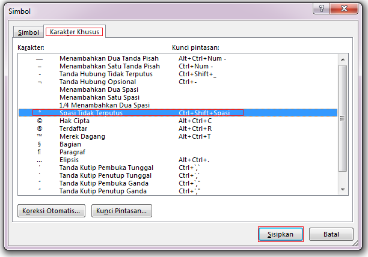
Task: Cancel with the Batal button
Action: 331,234
